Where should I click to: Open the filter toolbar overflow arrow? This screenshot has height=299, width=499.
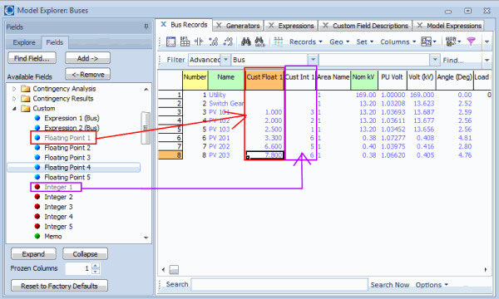[x=487, y=60]
